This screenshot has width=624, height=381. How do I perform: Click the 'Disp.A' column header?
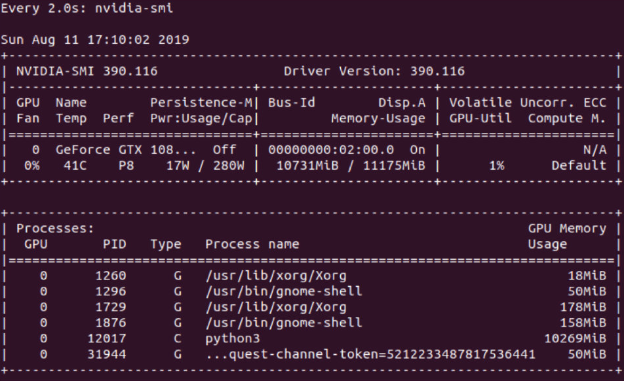point(402,103)
